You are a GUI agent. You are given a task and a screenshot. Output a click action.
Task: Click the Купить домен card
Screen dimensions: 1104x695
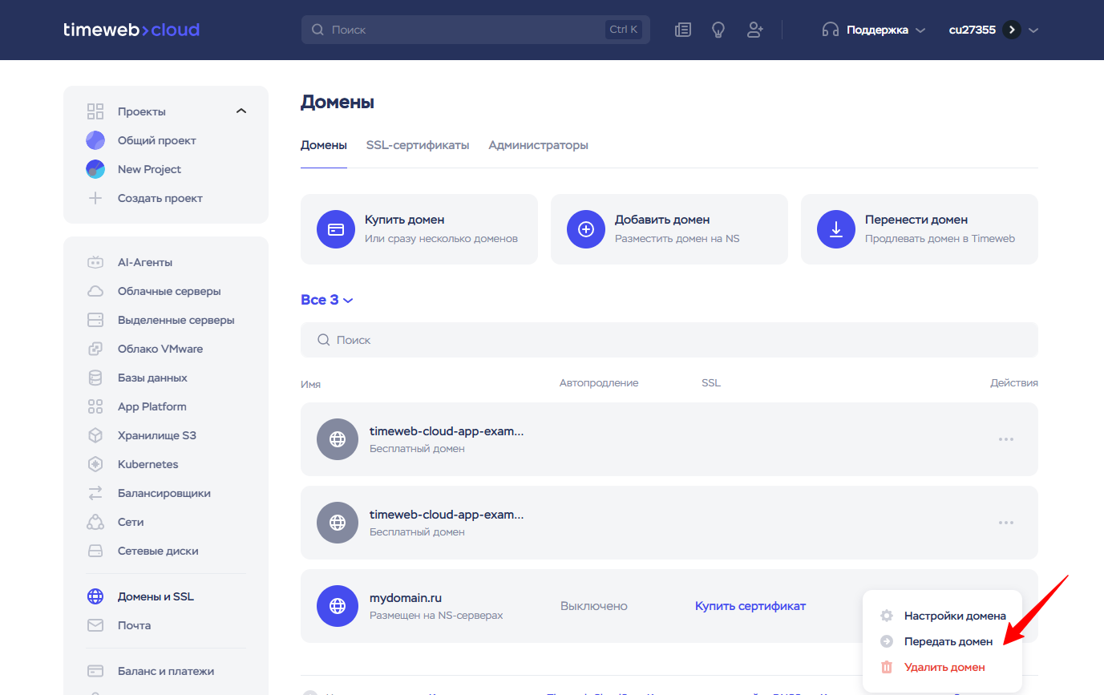tap(419, 229)
